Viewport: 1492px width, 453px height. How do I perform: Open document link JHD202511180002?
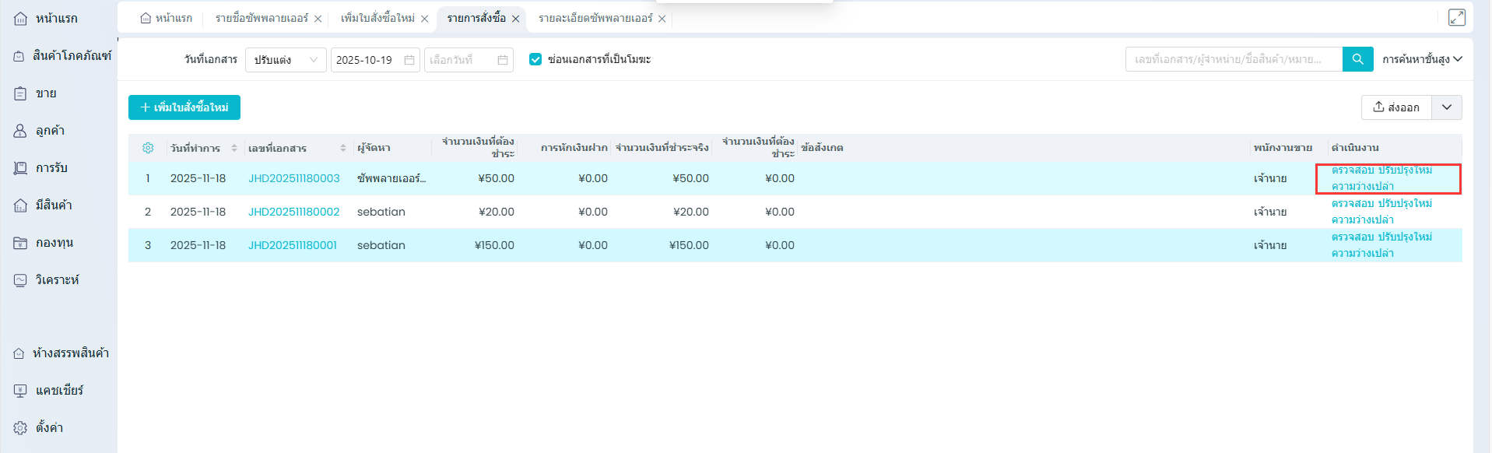293,212
